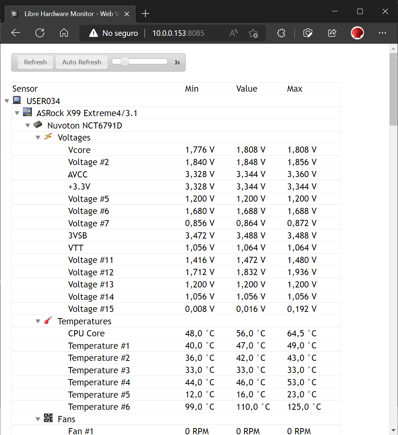Select the Voltage #7 row
The width and height of the screenshot is (398, 435).
pyautogui.click(x=176, y=223)
